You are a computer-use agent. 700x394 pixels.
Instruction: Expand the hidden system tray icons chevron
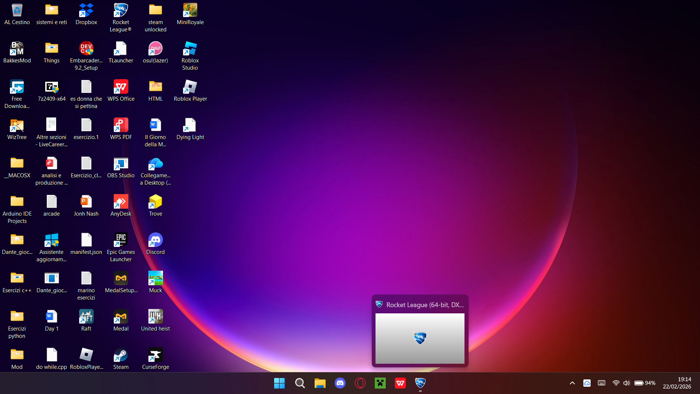pos(572,383)
